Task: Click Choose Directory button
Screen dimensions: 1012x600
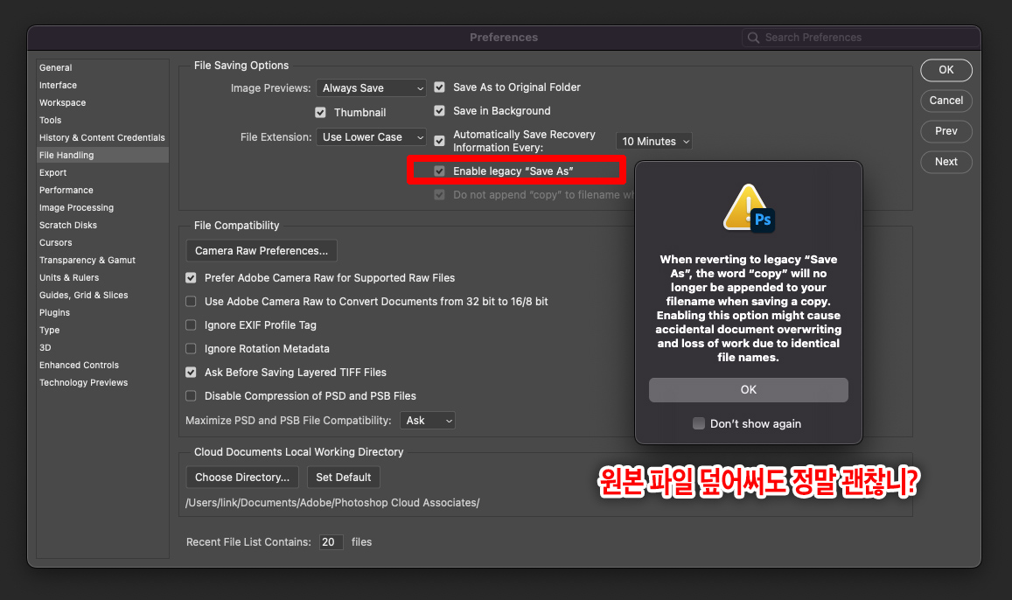Action: coord(242,477)
